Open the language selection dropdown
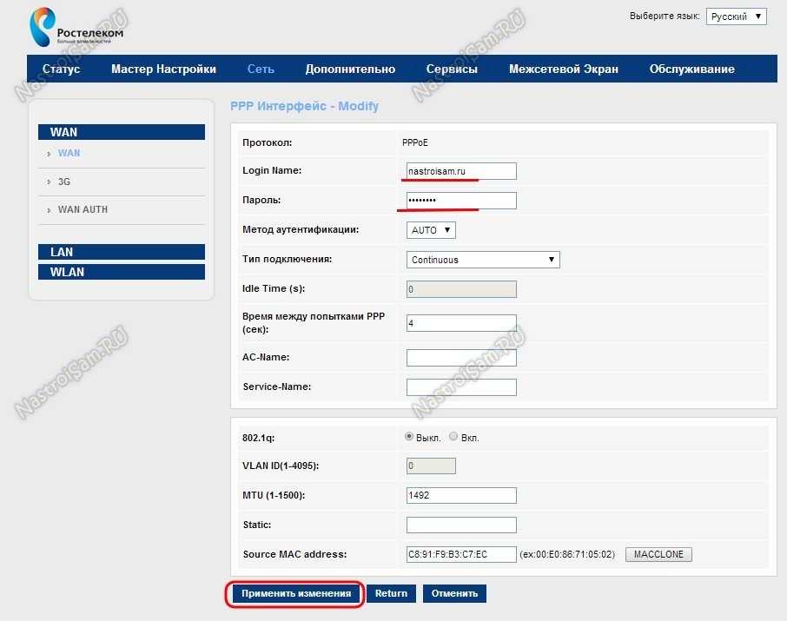This screenshot has height=621, width=787. click(x=736, y=17)
